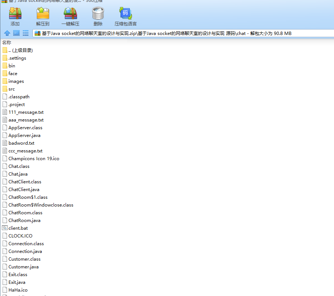Switch to large icon view mode
This screenshot has width=334, height=296.
[x=16, y=33]
